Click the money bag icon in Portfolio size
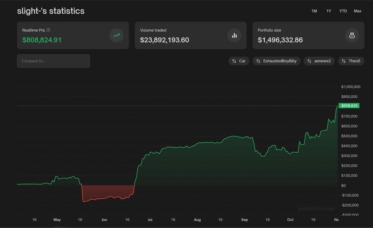This screenshot has height=228, width=373. [x=352, y=35]
